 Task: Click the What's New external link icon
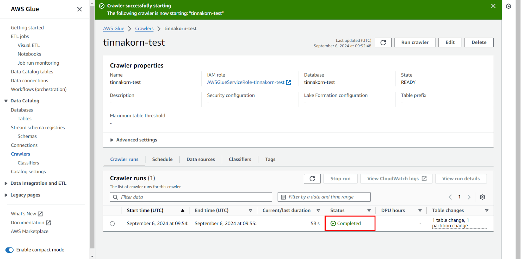point(40,214)
